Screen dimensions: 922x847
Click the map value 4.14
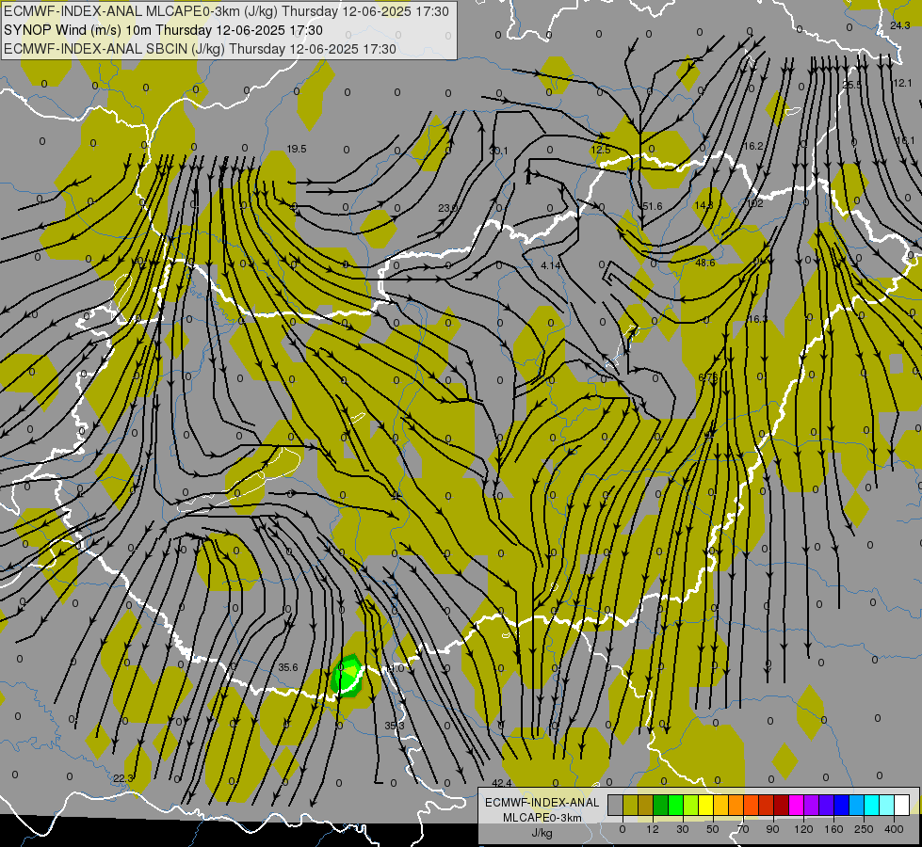pos(550,265)
